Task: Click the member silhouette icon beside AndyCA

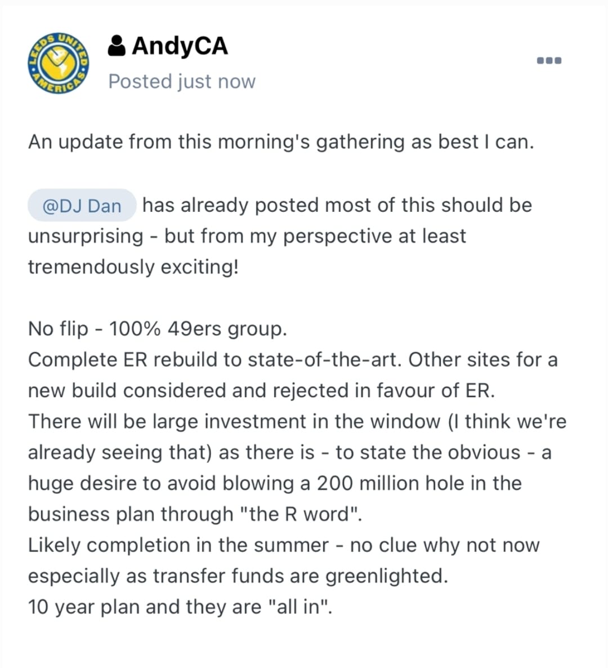Action: (117, 46)
